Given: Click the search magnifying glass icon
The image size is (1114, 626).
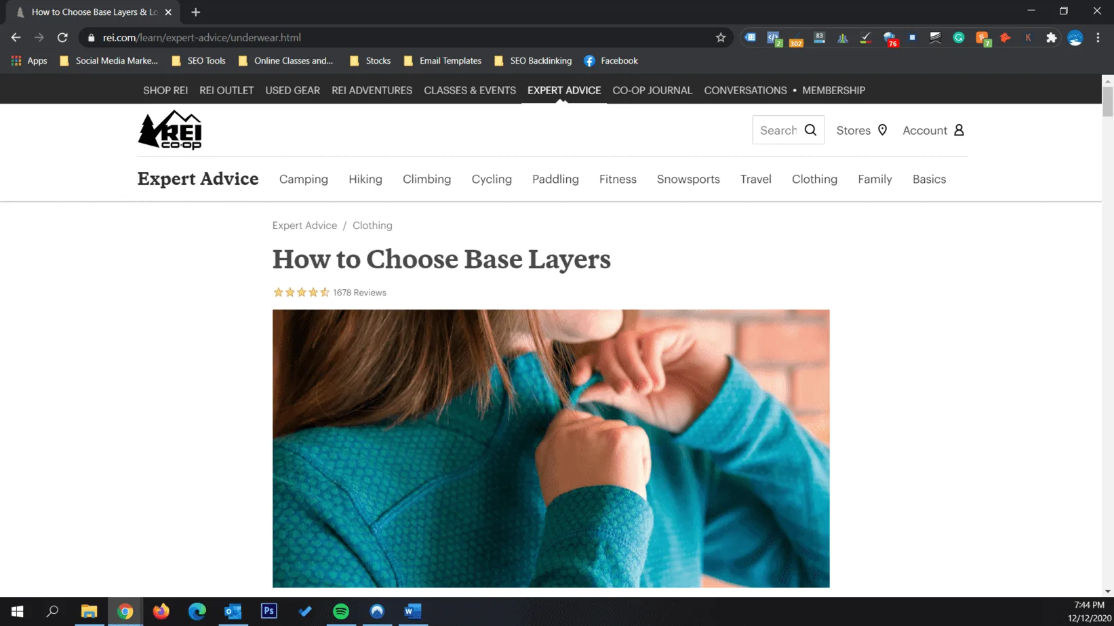Looking at the screenshot, I should pyautogui.click(x=810, y=130).
